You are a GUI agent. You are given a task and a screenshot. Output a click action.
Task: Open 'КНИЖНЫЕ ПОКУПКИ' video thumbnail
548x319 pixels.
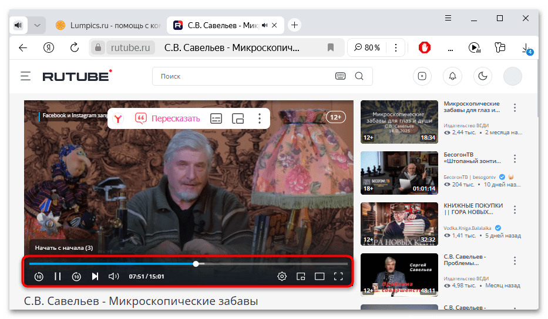[x=399, y=224]
